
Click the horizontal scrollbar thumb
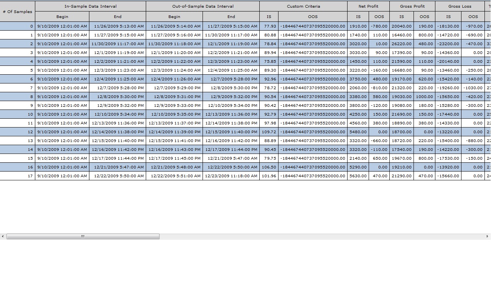click(83, 237)
